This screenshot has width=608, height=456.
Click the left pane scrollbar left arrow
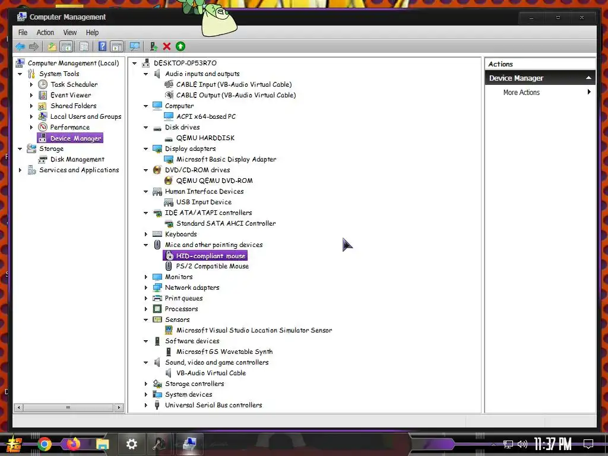[18, 407]
